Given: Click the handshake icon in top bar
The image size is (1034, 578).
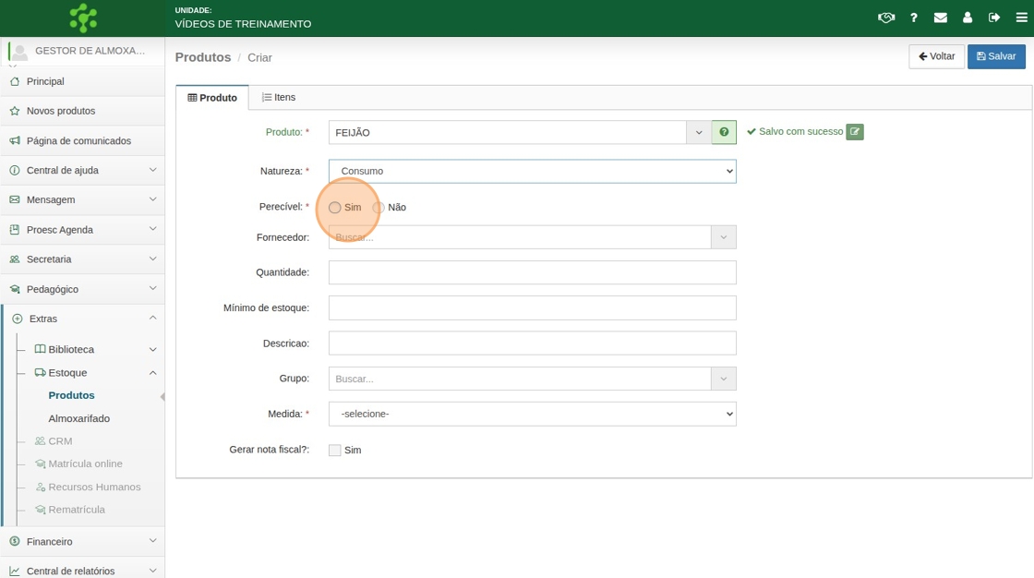Looking at the screenshot, I should click(x=886, y=18).
